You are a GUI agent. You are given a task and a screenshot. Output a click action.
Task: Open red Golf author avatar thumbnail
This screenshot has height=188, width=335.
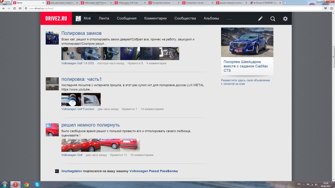(x=52, y=130)
